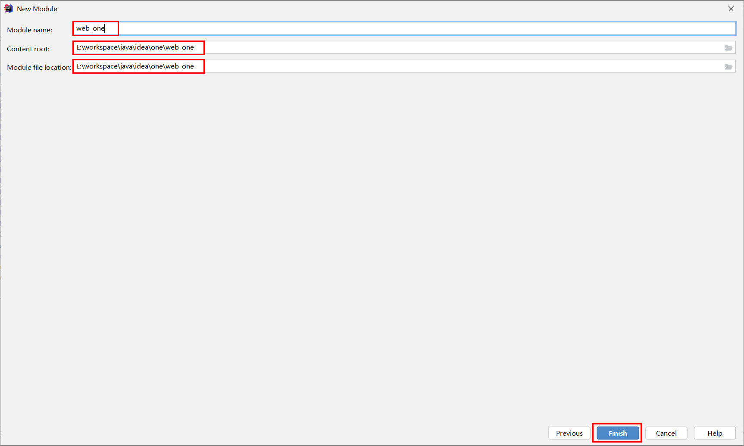744x446 pixels.
Task: Click the IntelliJ IDEA title bar icon
Action: click(9, 9)
